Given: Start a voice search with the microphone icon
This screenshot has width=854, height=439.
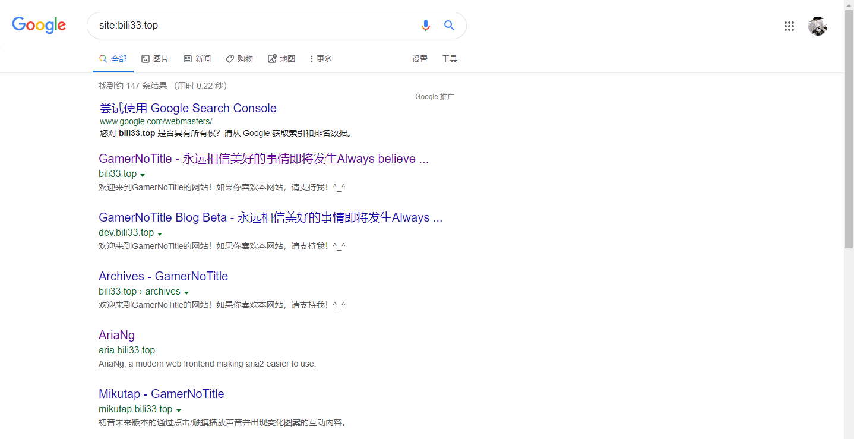Looking at the screenshot, I should tap(425, 26).
